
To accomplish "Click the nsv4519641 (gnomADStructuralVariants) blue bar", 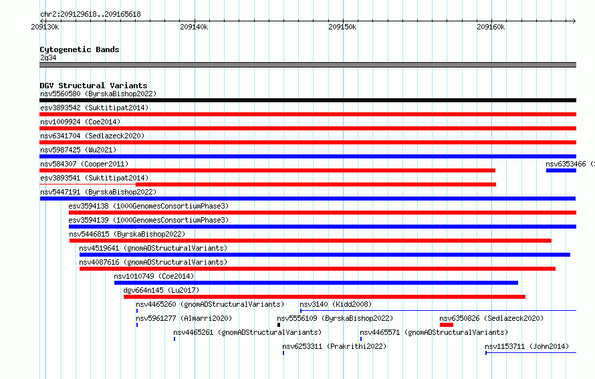I will click(x=325, y=255).
